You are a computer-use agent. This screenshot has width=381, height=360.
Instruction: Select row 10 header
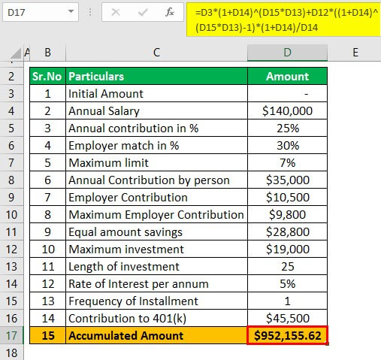pos(11,214)
